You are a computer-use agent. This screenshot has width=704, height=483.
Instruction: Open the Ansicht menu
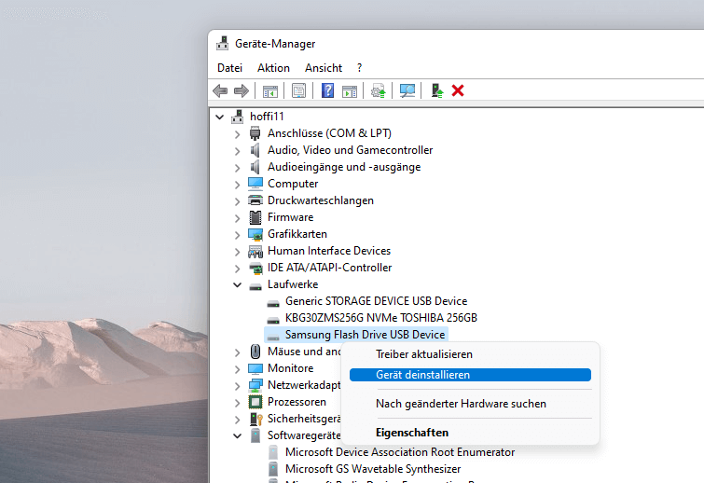[x=323, y=68]
